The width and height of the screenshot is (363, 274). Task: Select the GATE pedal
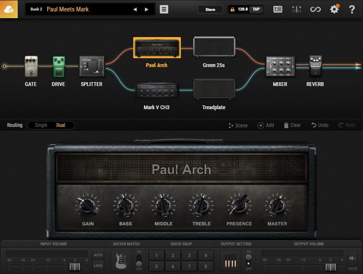[x=31, y=66]
